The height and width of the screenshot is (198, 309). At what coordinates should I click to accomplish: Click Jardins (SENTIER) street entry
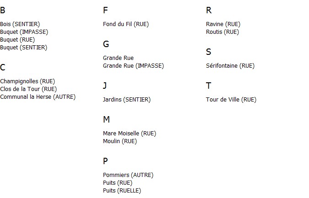pos(127,100)
